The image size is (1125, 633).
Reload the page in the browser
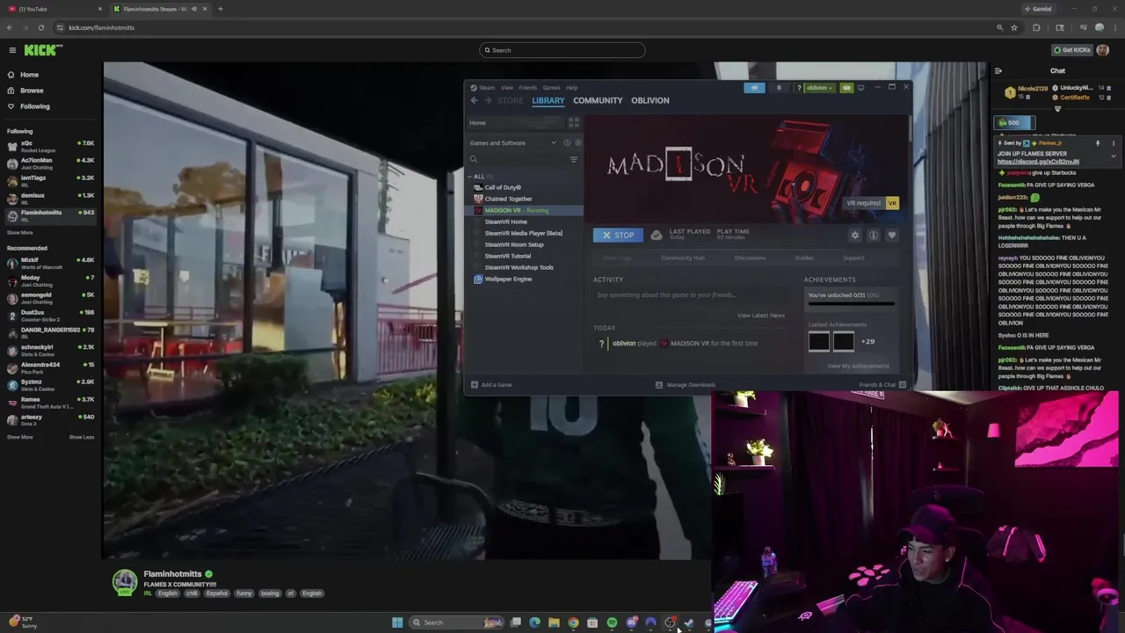click(x=40, y=27)
